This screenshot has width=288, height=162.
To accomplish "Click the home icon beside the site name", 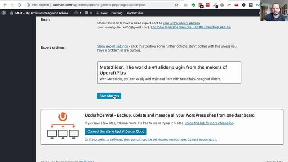I will coord(12,13).
